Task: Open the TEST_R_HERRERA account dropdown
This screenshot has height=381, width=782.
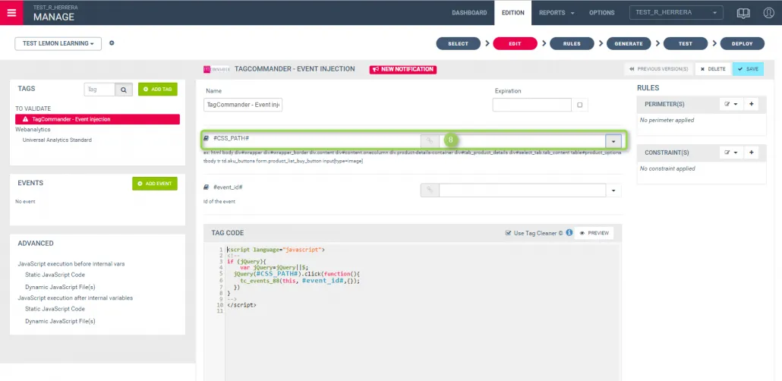Action: click(x=676, y=13)
